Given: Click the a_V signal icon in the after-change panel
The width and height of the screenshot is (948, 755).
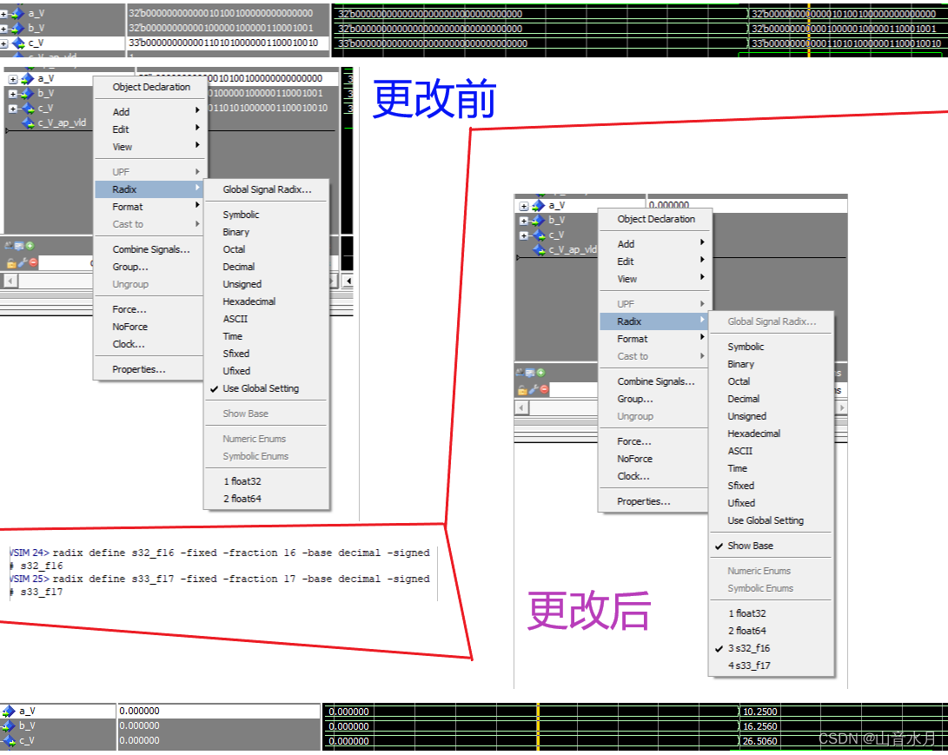Looking at the screenshot, I should (x=538, y=206).
